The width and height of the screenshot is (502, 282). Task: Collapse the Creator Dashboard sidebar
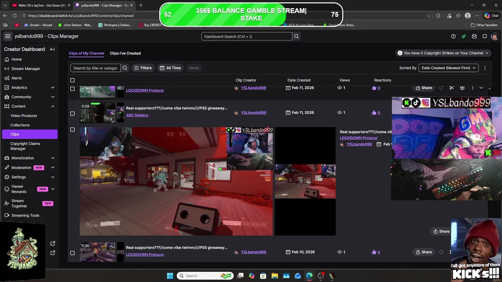click(x=52, y=49)
